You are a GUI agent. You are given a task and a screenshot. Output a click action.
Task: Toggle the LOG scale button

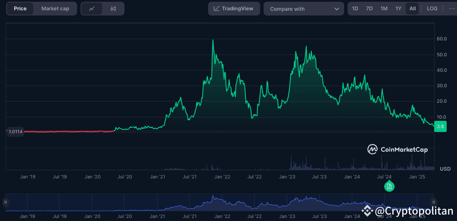coord(432,9)
